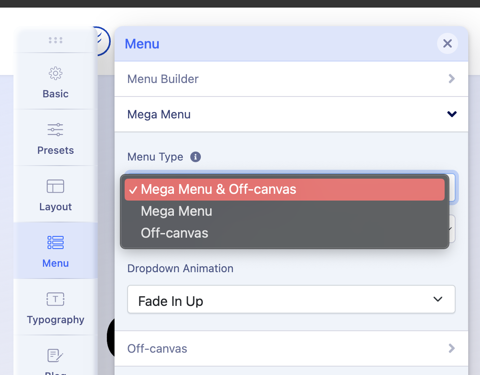This screenshot has height=375, width=480.
Task: Select the Layout panel icon
Action: (56, 186)
